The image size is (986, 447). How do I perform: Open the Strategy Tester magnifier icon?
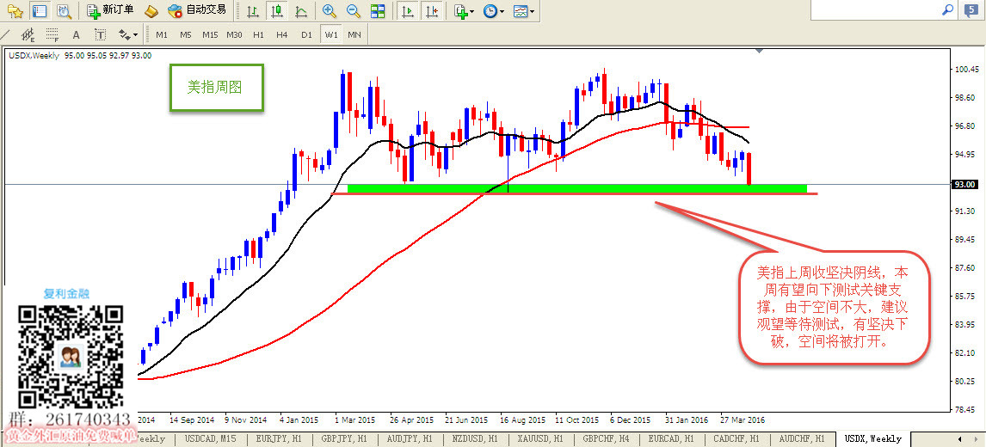tap(64, 10)
